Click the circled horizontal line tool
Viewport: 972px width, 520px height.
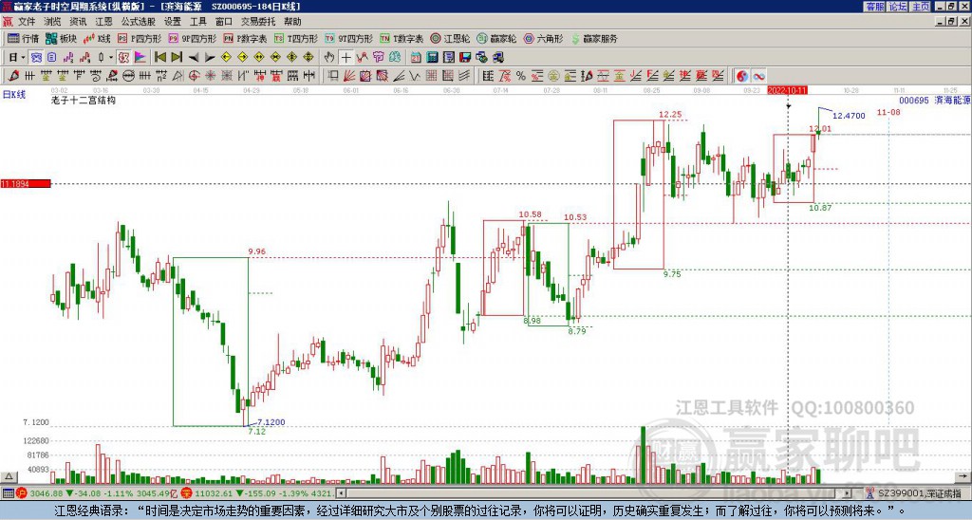128,76
